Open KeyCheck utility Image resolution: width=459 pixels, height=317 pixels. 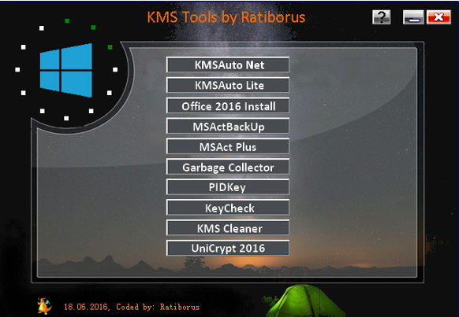(228, 207)
